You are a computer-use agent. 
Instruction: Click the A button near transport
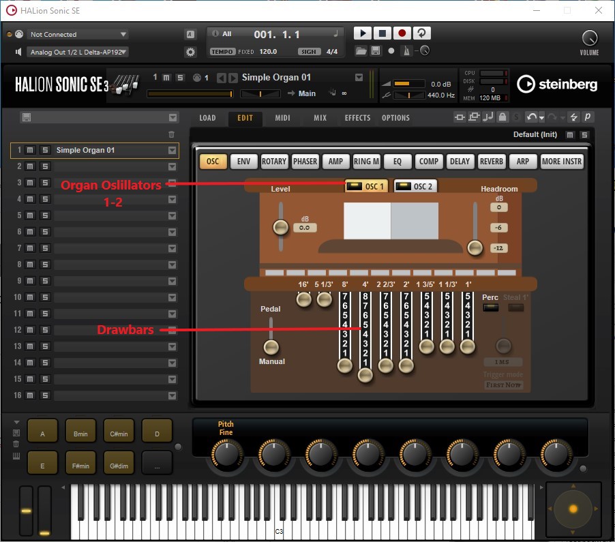pyautogui.click(x=190, y=34)
